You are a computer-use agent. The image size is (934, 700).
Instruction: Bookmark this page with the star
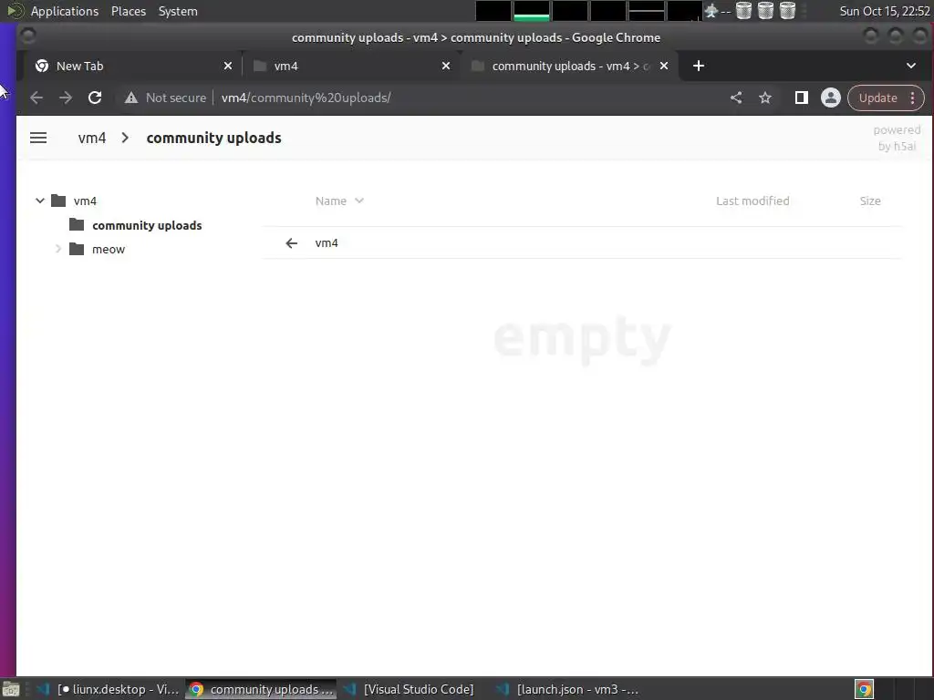pyautogui.click(x=765, y=98)
